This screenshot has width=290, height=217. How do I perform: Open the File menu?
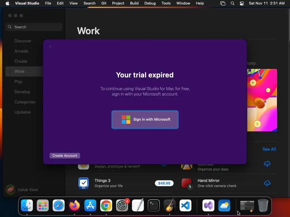[48, 3]
